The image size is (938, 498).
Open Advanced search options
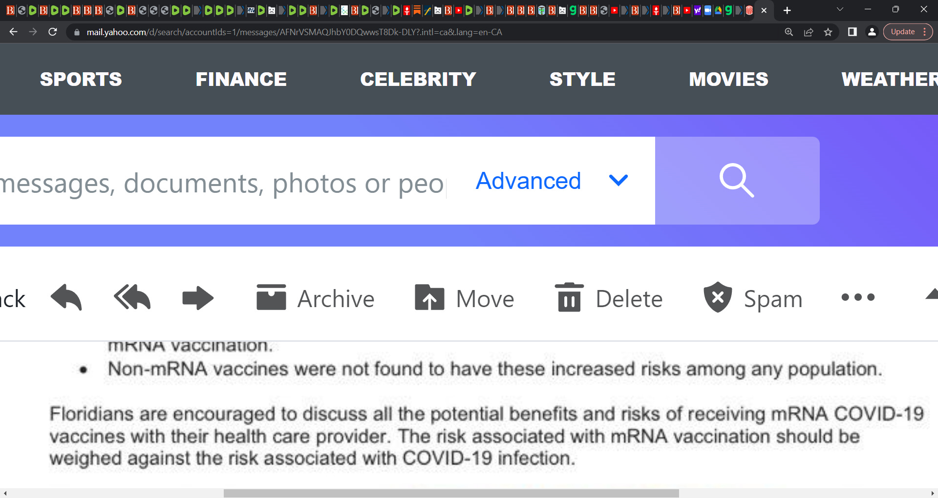(x=528, y=181)
